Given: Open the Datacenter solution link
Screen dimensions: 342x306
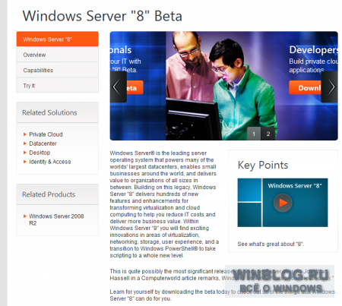Looking at the screenshot, I should (x=43, y=144).
